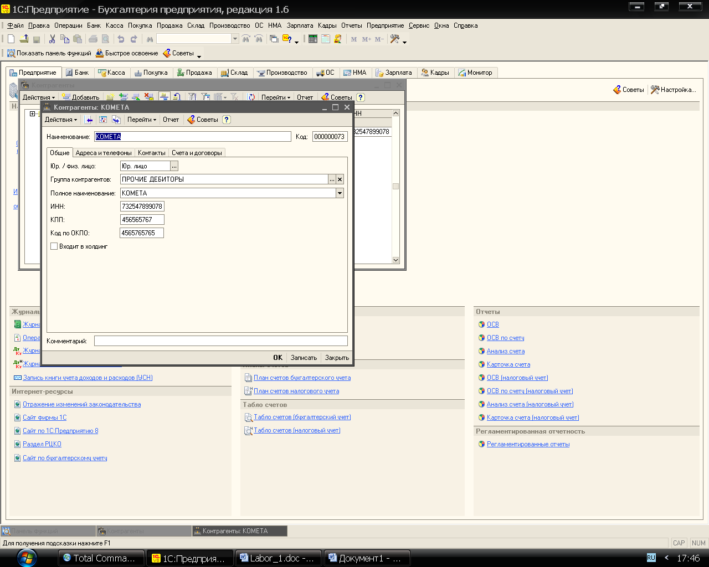709x567 pixels.
Task: Click Показать панель функций button
Action: 49,53
